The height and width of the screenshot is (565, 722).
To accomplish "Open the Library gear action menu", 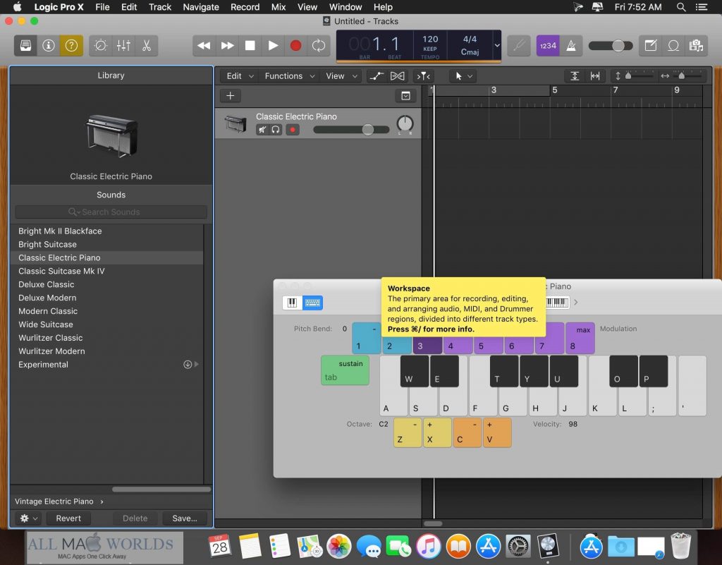I will (x=28, y=518).
